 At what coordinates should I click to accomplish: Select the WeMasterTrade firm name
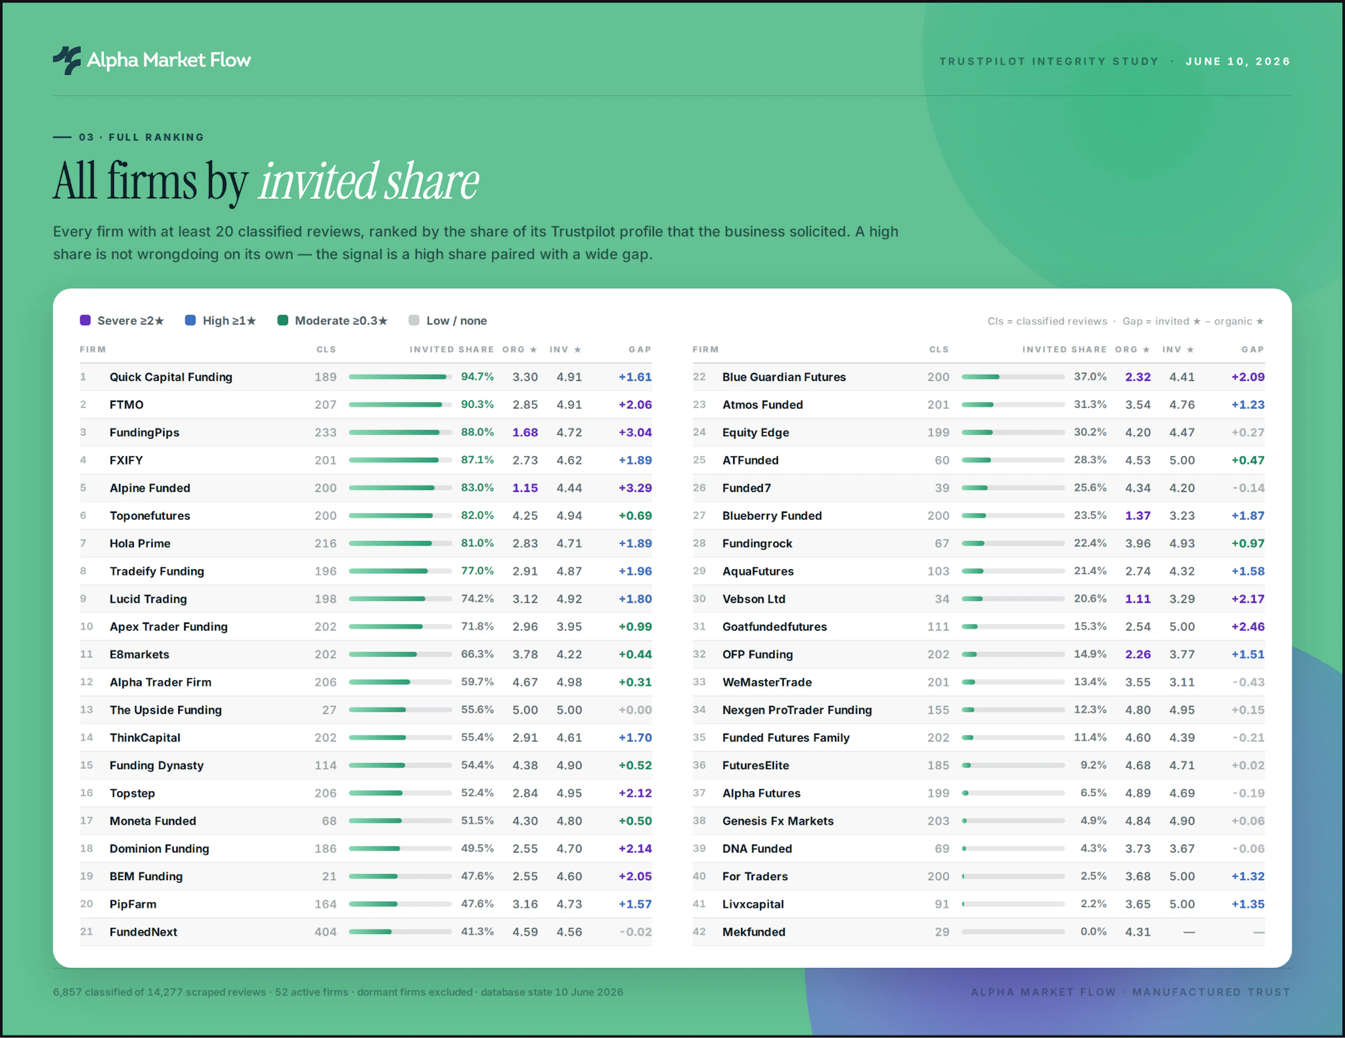pyautogui.click(x=767, y=682)
